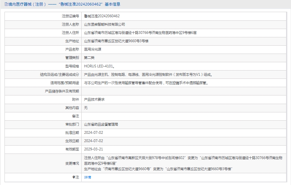
Task: Click management category value 第二类
Action: 89,58
